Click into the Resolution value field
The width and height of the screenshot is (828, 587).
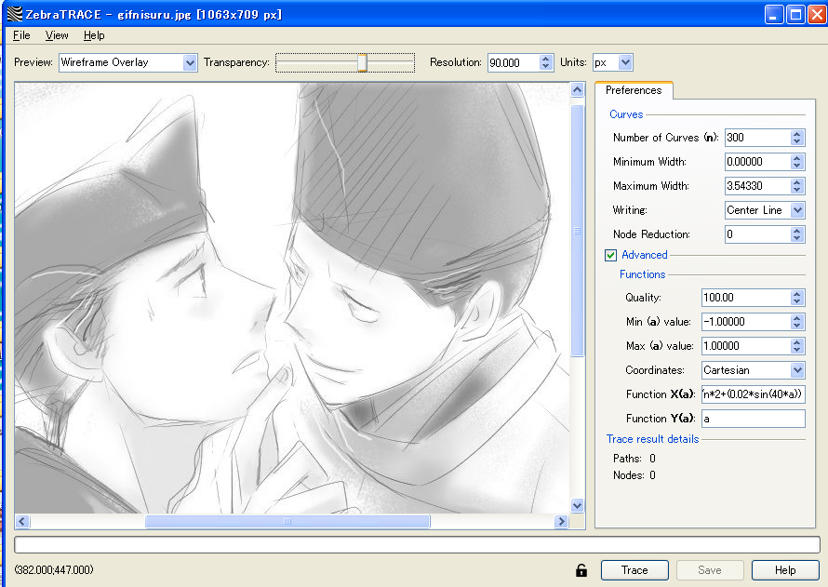coord(514,63)
